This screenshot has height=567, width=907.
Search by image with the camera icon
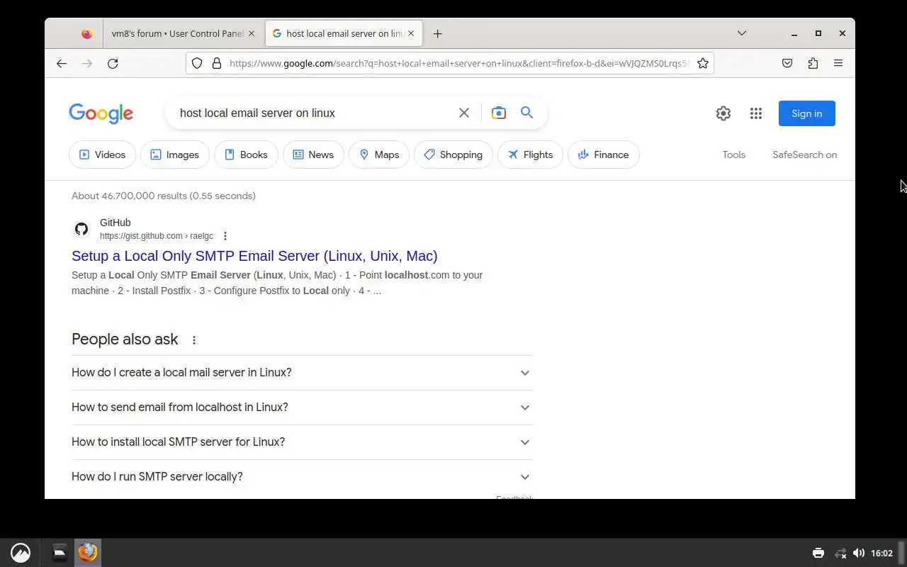click(x=499, y=113)
